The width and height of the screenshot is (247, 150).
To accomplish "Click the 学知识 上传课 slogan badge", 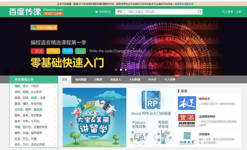I will (53, 14).
